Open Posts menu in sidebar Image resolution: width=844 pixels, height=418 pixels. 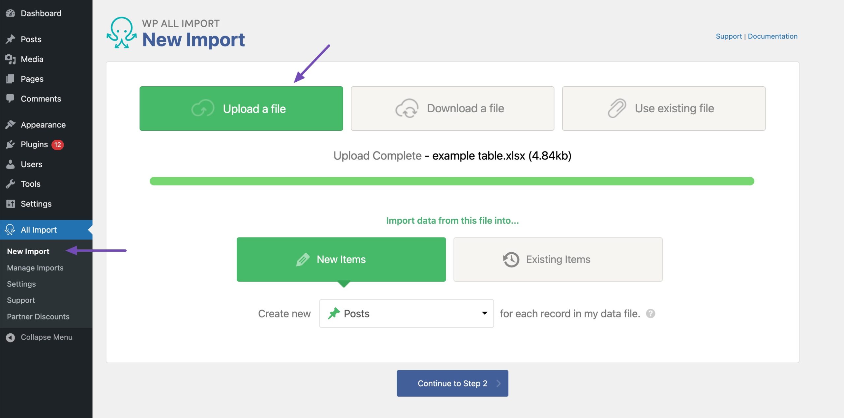[46, 39]
